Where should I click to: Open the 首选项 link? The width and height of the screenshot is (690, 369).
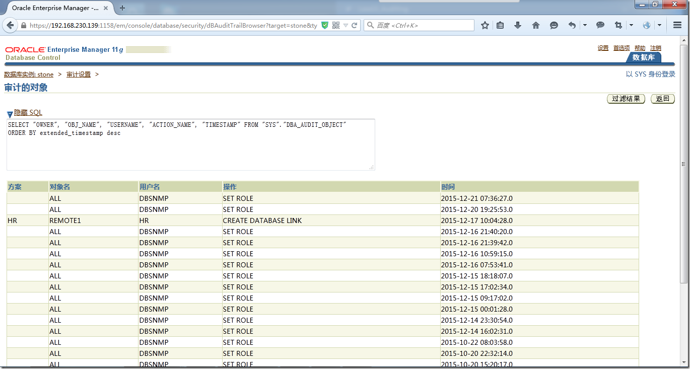pyautogui.click(x=622, y=48)
